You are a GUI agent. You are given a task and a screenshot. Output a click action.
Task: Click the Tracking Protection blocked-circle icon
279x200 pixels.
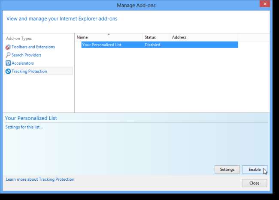[x=8, y=72]
